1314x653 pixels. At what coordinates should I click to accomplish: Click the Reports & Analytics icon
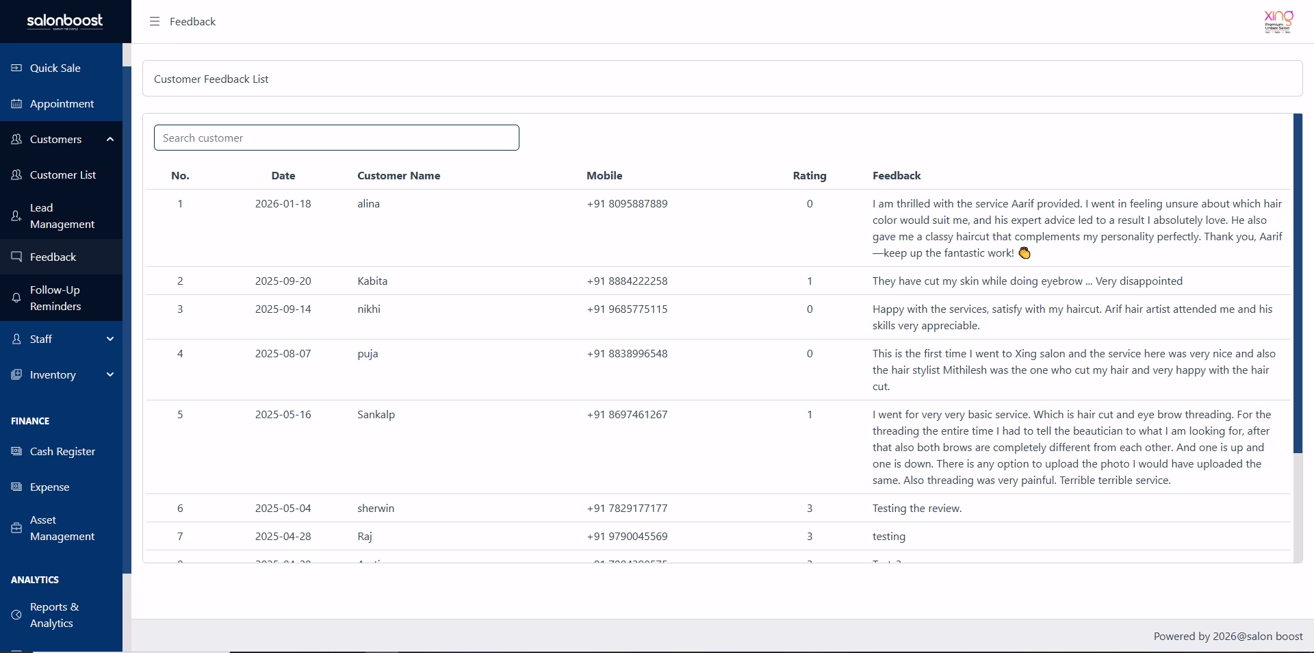(16, 615)
